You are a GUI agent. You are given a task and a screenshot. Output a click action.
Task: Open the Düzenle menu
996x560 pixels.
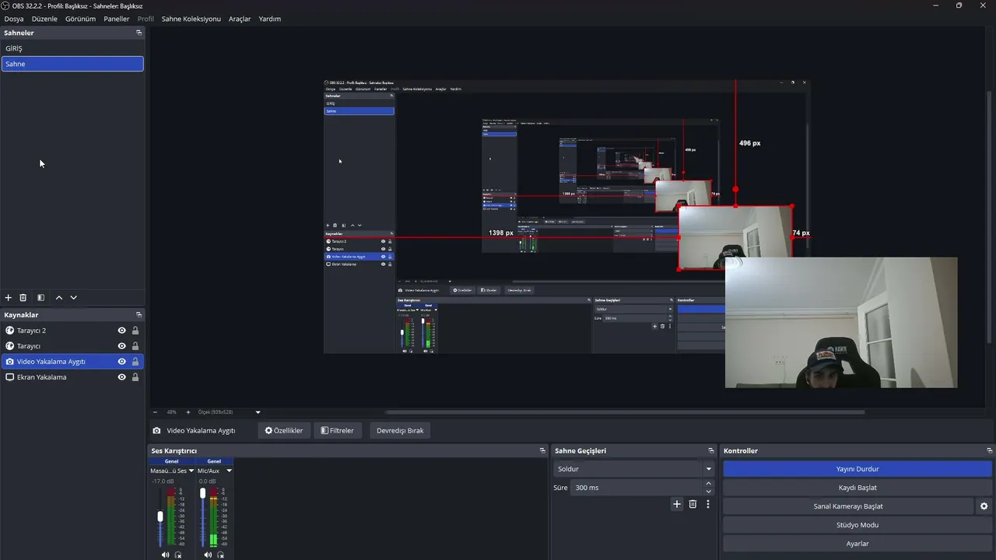click(44, 19)
